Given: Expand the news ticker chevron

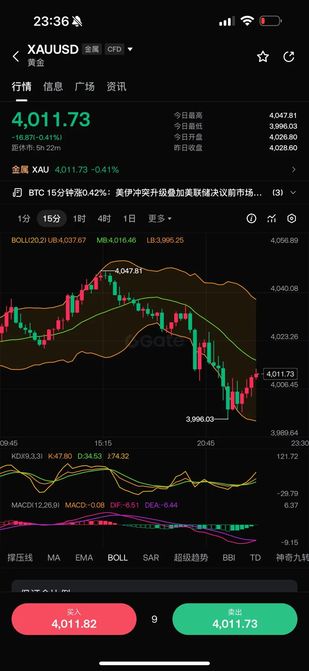Looking at the screenshot, I should click(293, 193).
